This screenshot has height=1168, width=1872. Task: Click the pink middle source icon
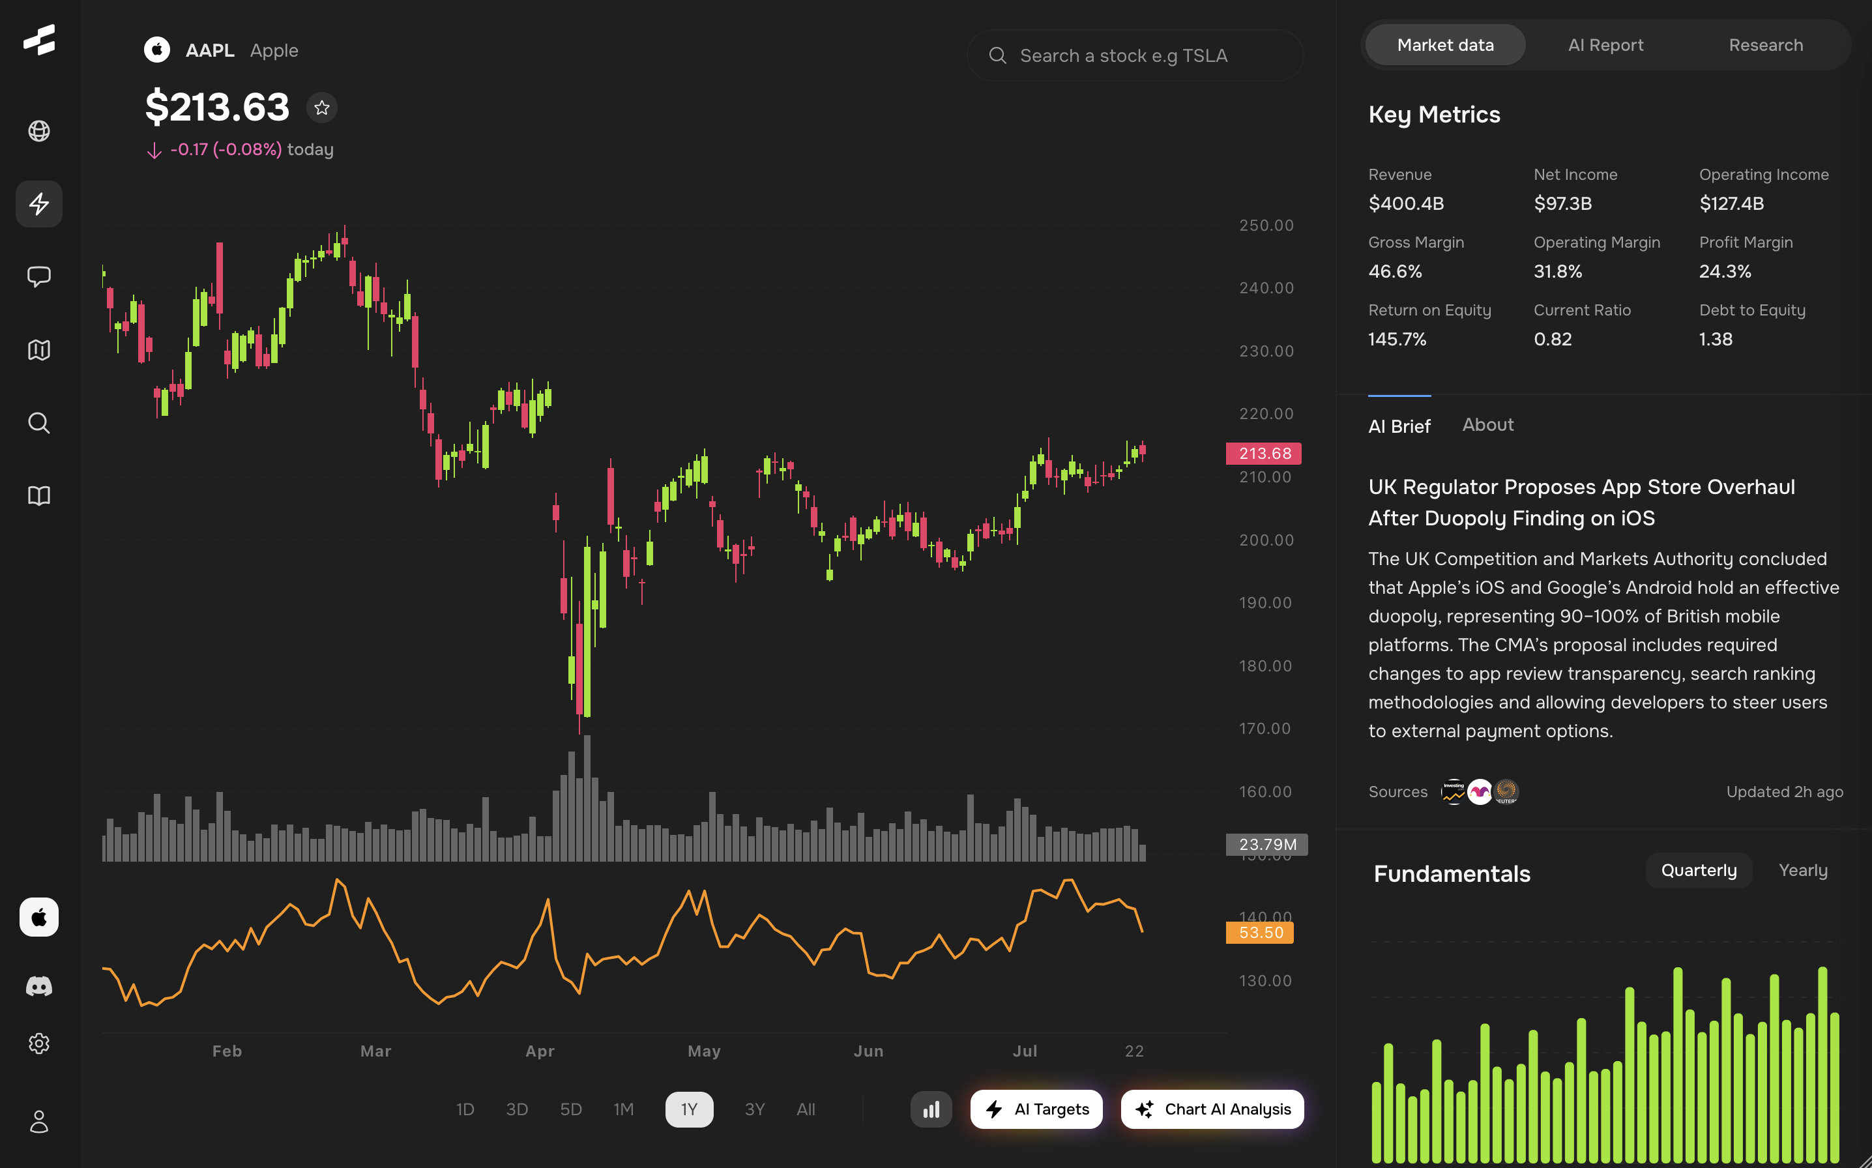1480,792
